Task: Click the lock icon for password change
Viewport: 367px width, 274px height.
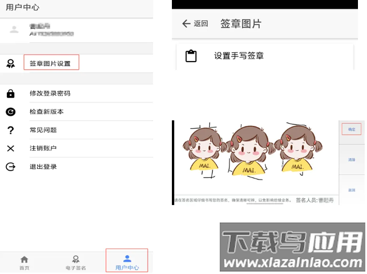Action: tap(10, 93)
